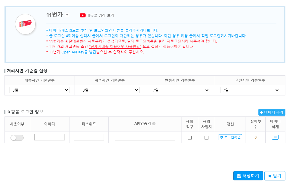The height and width of the screenshot is (184, 289).
Task: Open the 교환지연 기준일수 dropdown
Action: click(249, 90)
